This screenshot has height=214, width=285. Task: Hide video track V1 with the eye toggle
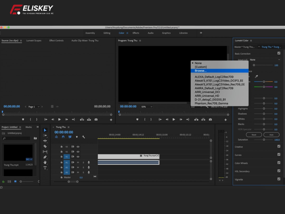pos(78,157)
